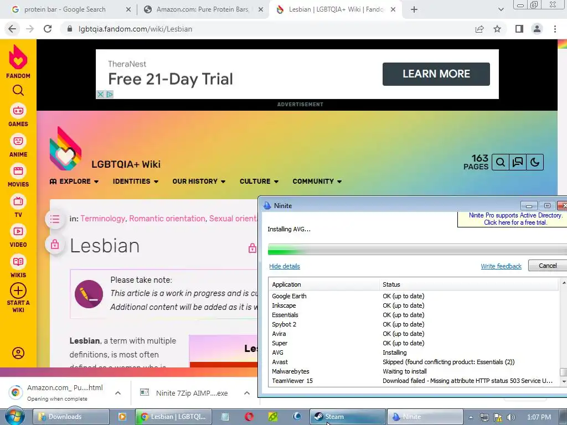Viewport: 567px width, 425px height.
Task: Sort by Application column header
Action: [x=323, y=284]
